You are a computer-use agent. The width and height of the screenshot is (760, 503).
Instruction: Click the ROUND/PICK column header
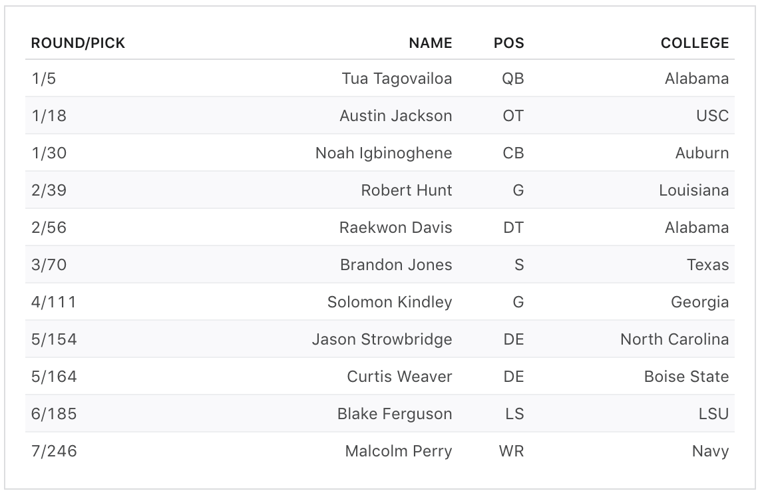pos(79,43)
